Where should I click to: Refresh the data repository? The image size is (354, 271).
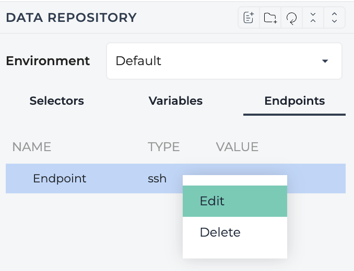pyautogui.click(x=291, y=18)
